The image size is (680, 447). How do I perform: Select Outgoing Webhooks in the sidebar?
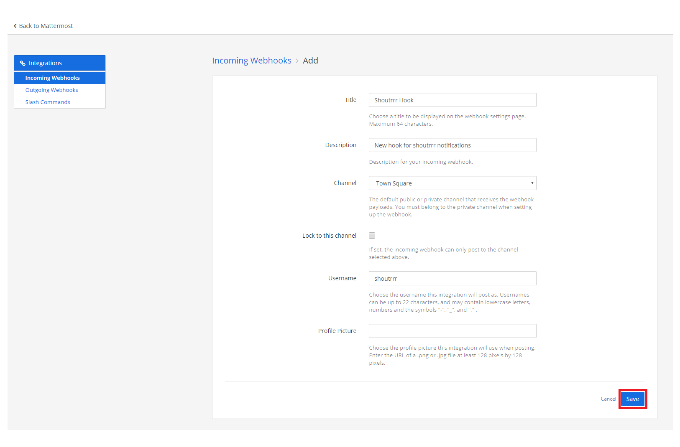click(x=51, y=90)
